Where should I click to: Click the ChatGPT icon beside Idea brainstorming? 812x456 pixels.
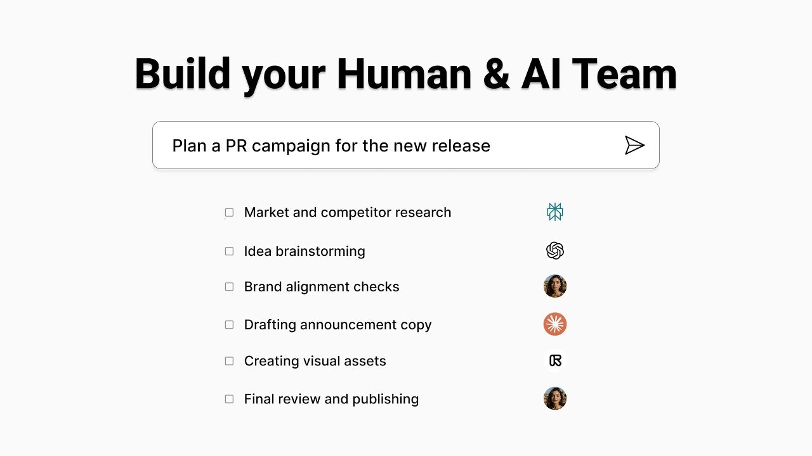(x=555, y=251)
